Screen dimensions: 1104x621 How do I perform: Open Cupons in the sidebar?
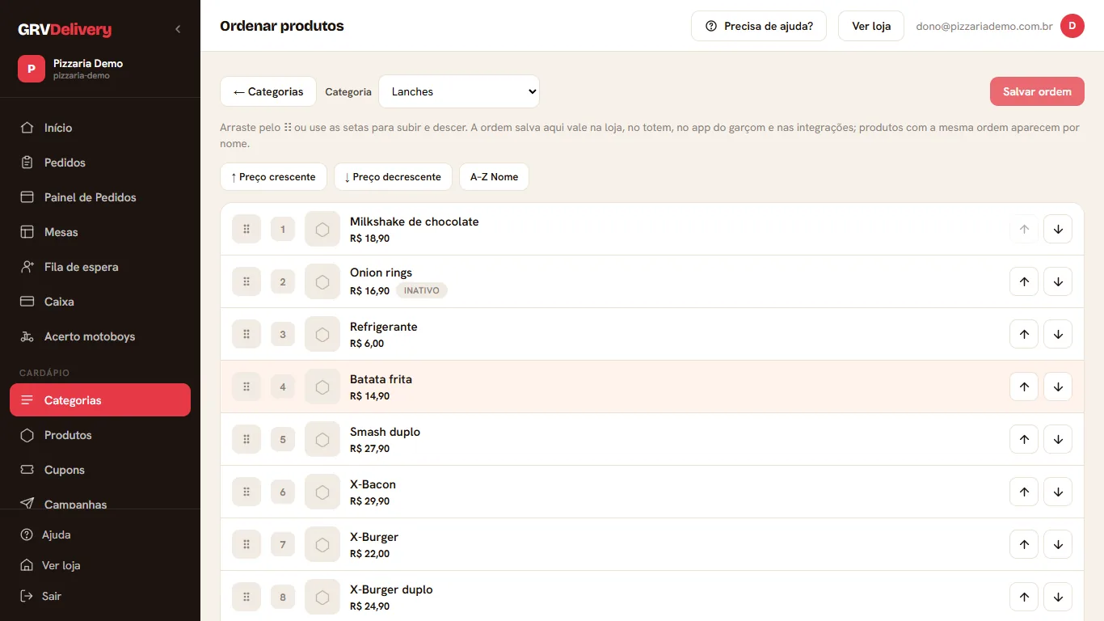100,470
